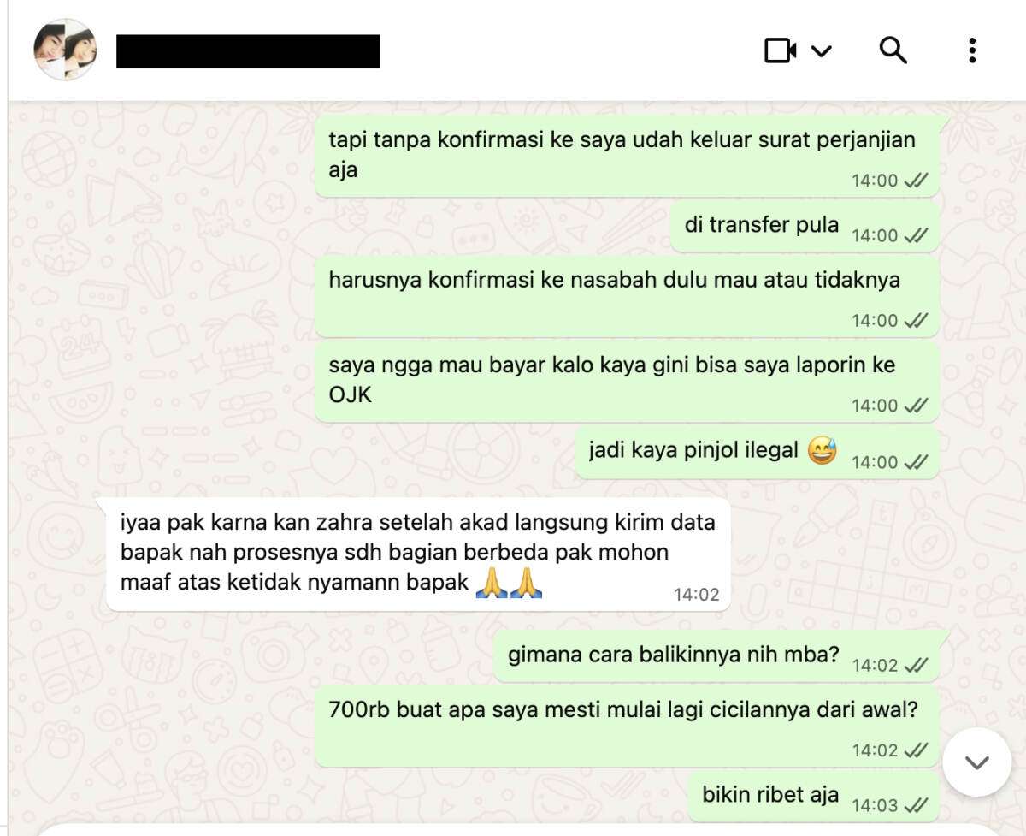Click the read ticks on 'bikin ribet aja'
This screenshot has width=1026, height=836.
916,805
